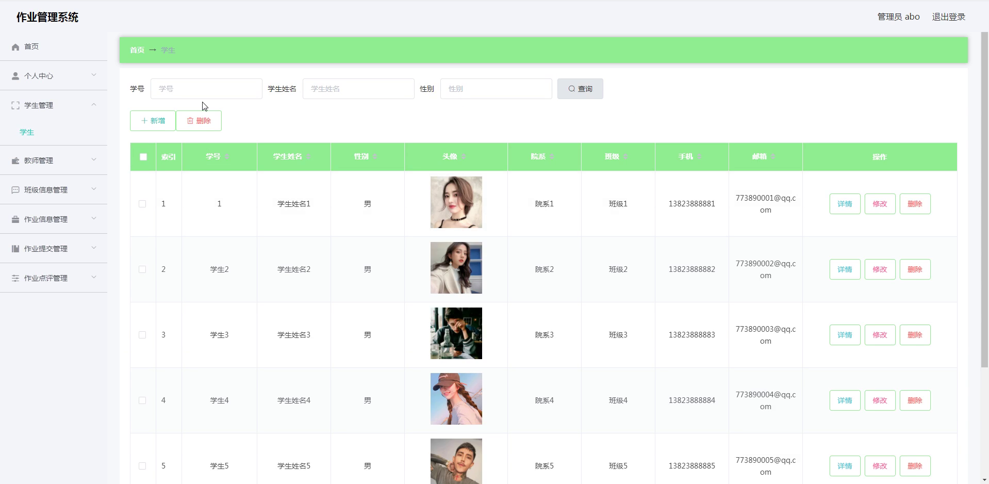Open 详情 for 学生姓名2
989x484 pixels.
[845, 269]
